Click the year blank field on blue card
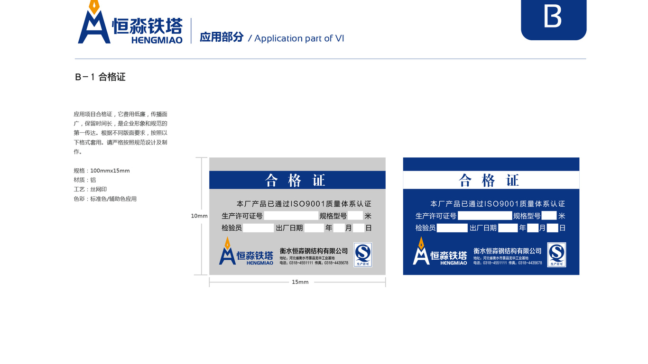This screenshot has height=364, width=648. (x=508, y=228)
